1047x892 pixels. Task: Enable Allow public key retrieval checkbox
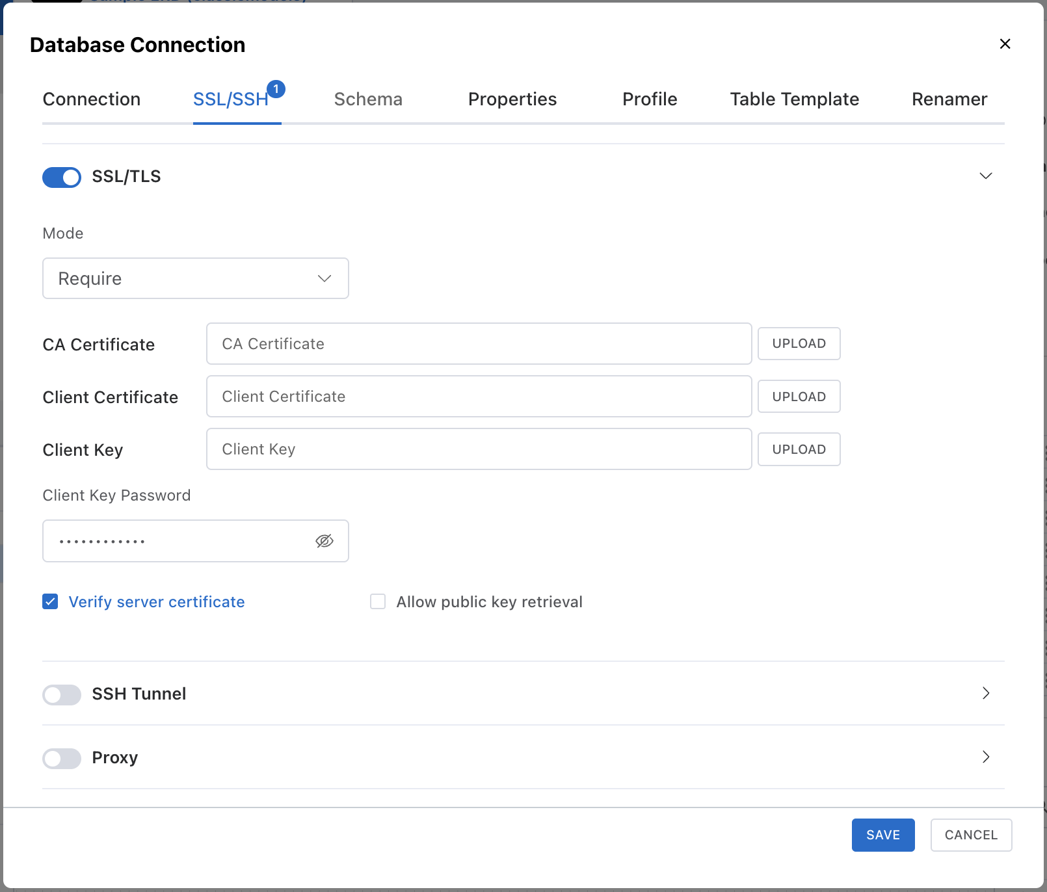[378, 601]
